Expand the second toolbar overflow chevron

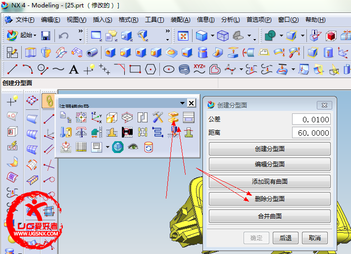[167, 31]
